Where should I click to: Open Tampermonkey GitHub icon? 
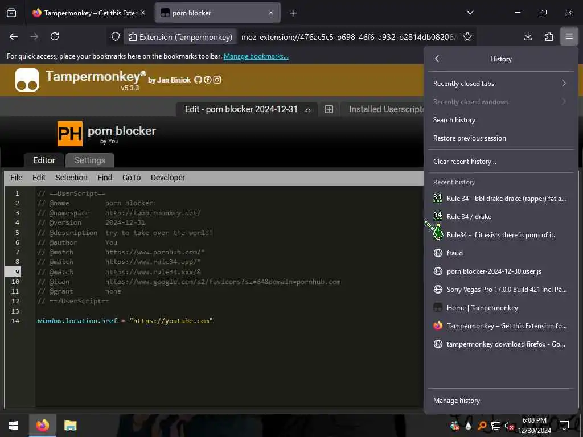[x=198, y=80]
